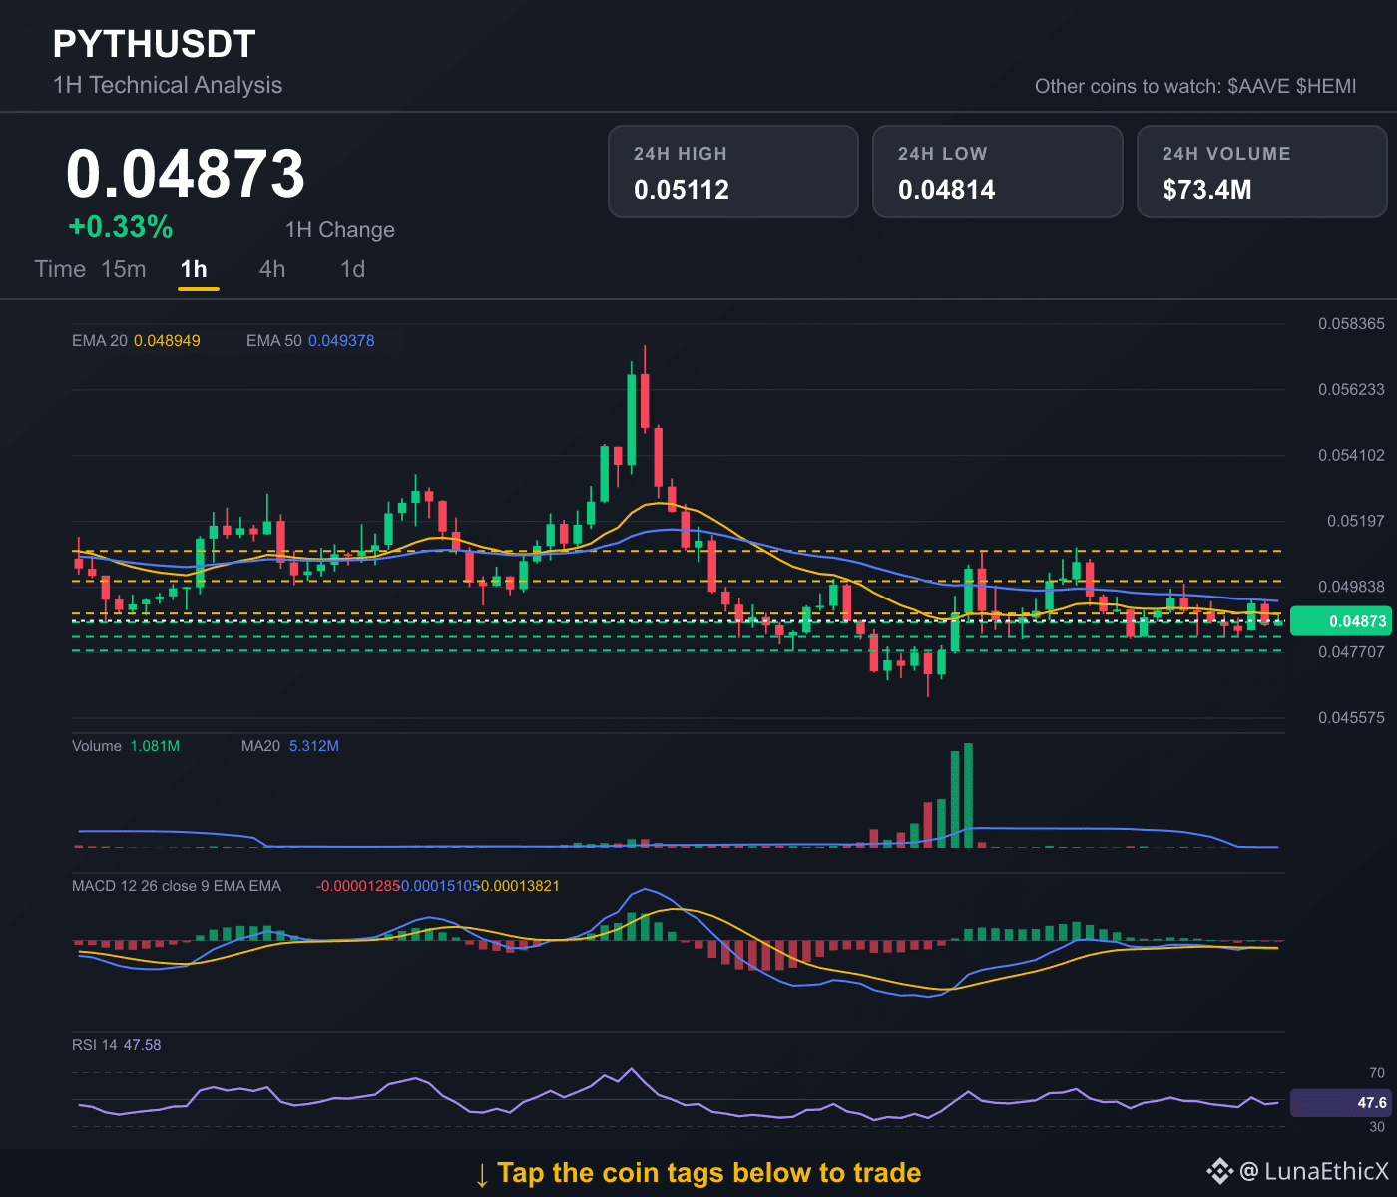Click the EMA 50 value 0.049378
This screenshot has height=1197, width=1397.
(341, 341)
